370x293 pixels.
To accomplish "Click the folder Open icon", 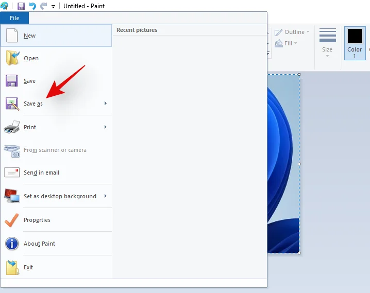I will [x=12, y=58].
